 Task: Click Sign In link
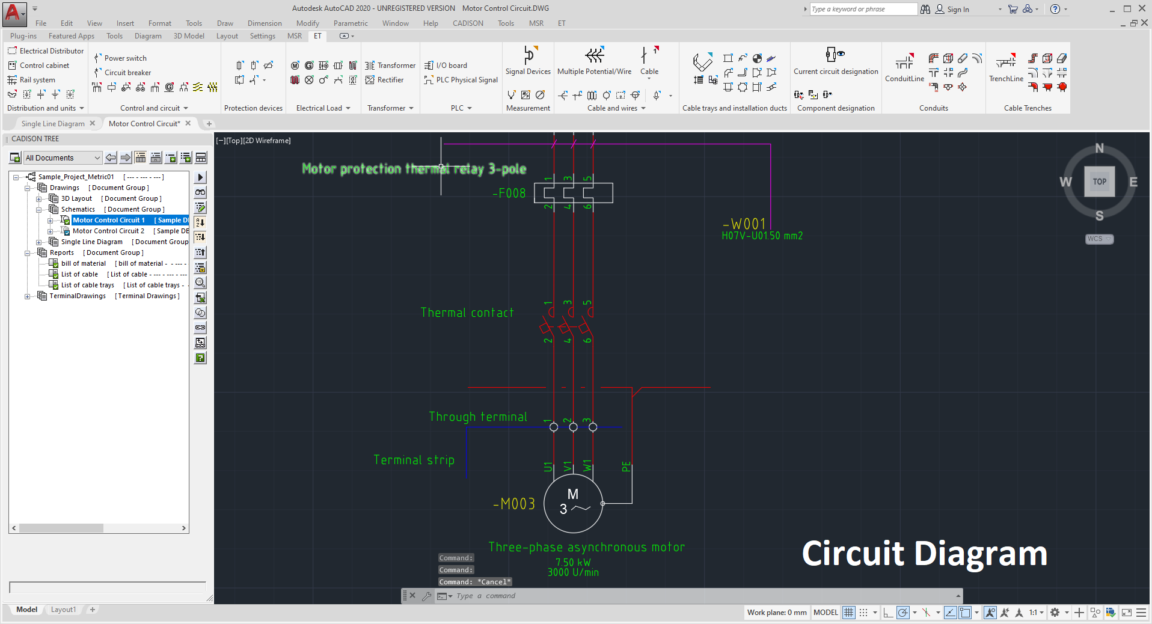pyautogui.click(x=957, y=10)
